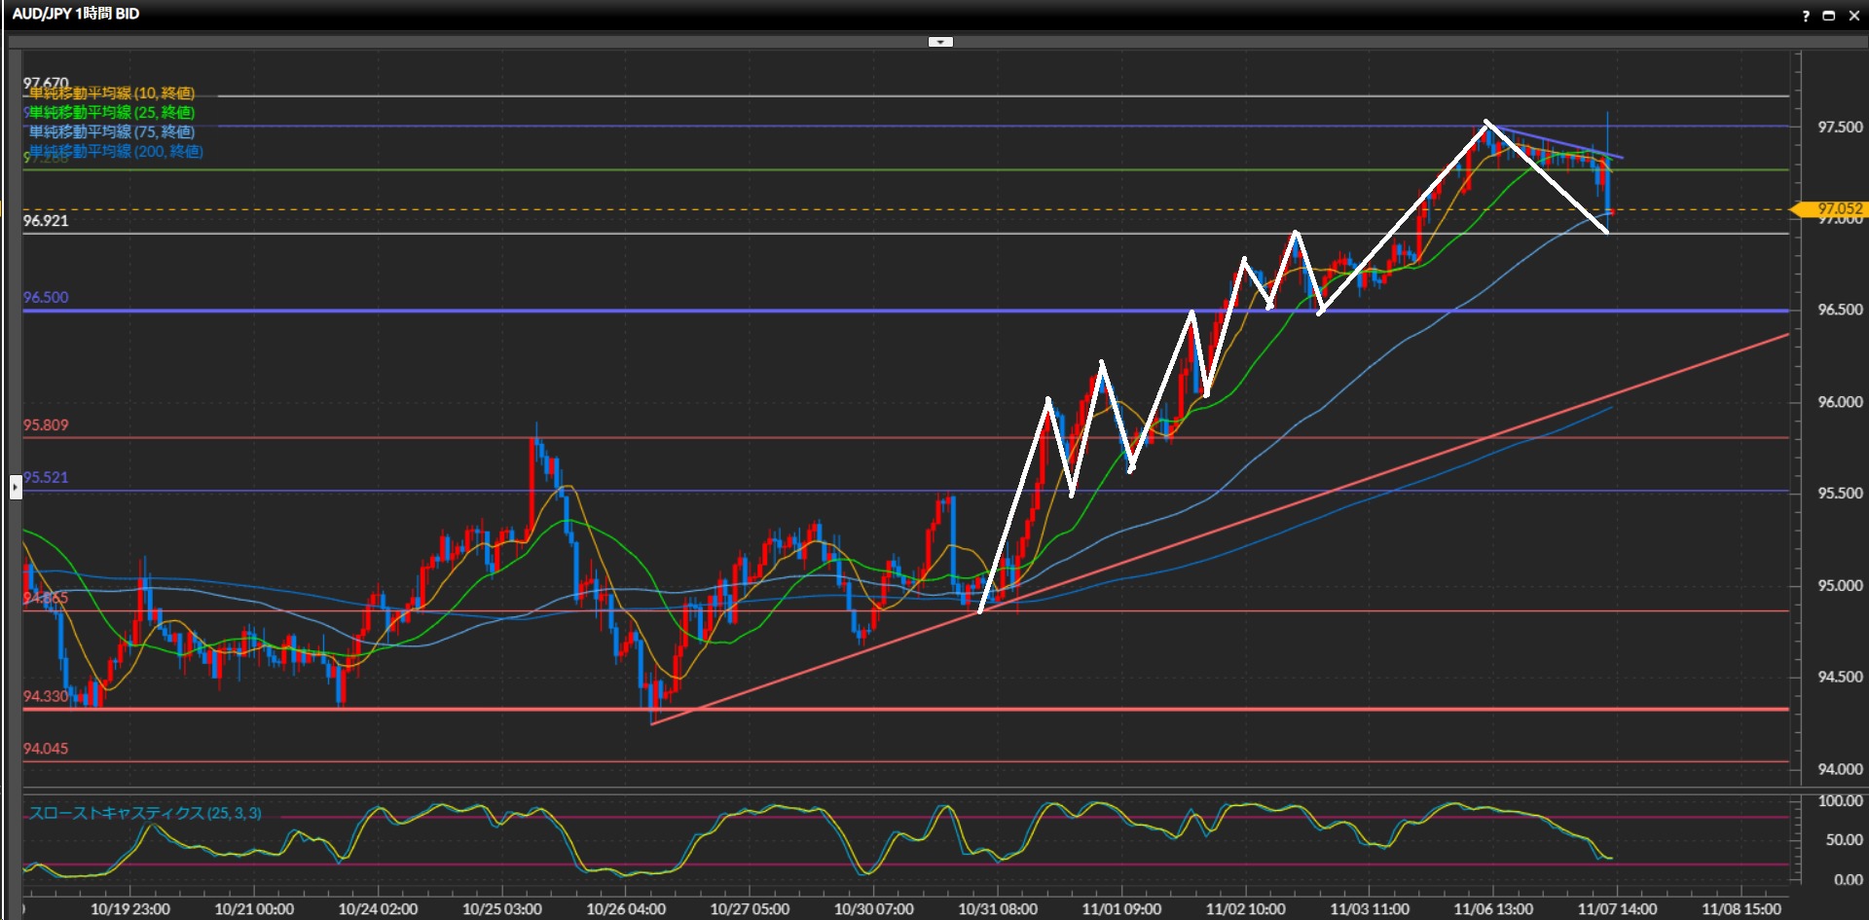Select the 25-period simple moving average label

point(112,113)
